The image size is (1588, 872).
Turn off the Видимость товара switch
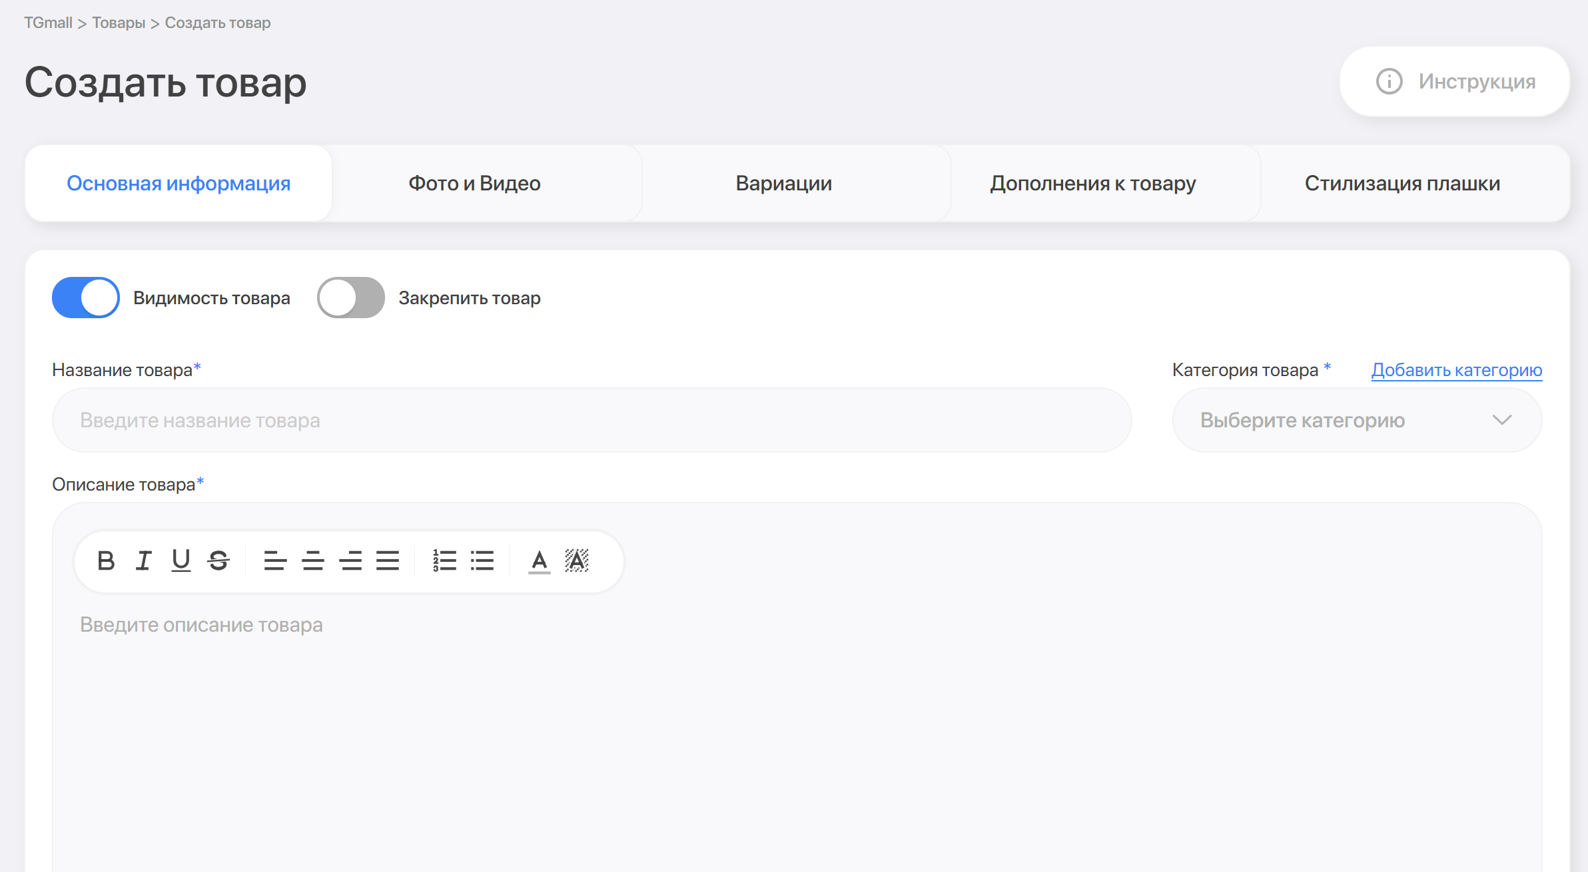click(x=86, y=298)
